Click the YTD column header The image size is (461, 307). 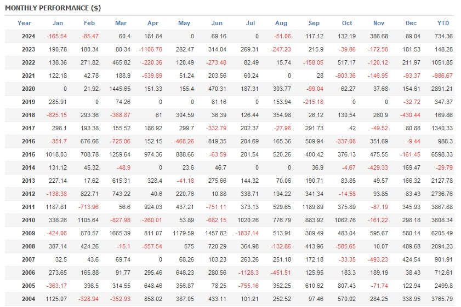coord(443,23)
